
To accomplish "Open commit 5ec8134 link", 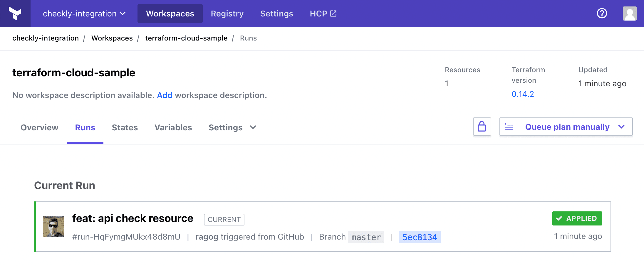I will pyautogui.click(x=420, y=237).
